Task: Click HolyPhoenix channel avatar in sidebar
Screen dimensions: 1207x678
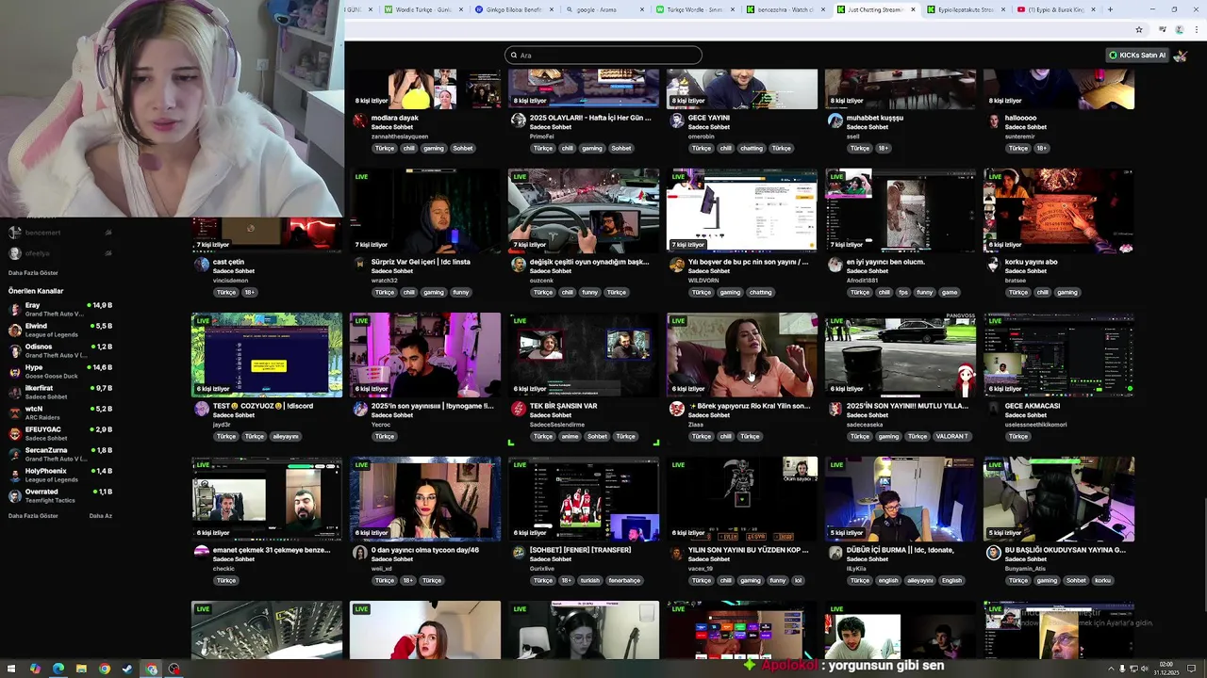Action: coord(15,476)
